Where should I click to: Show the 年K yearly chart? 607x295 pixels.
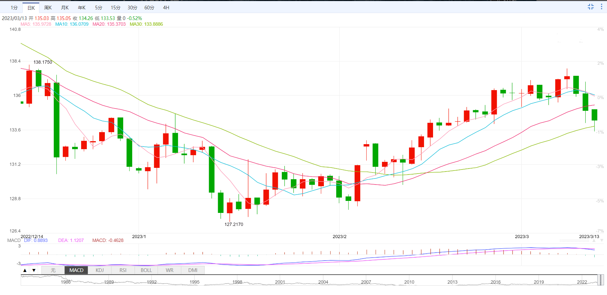click(x=82, y=8)
